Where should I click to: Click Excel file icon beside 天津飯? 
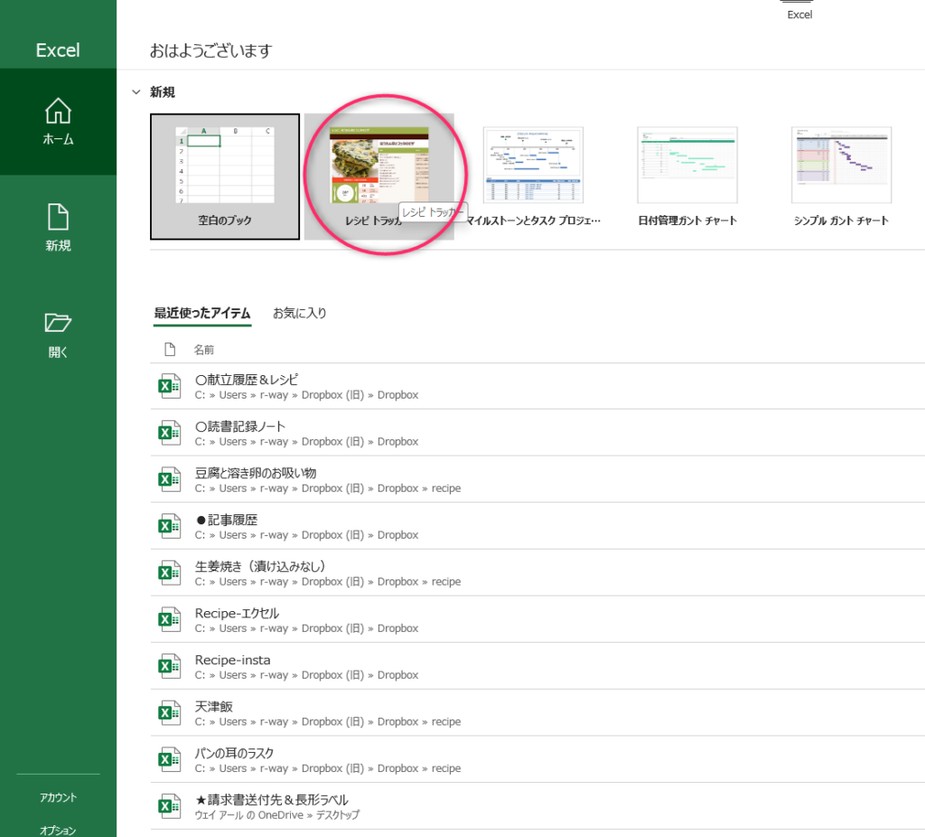click(x=169, y=713)
